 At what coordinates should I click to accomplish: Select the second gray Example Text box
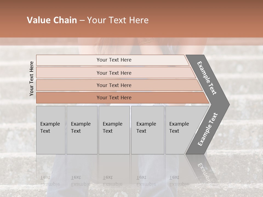click(82, 130)
